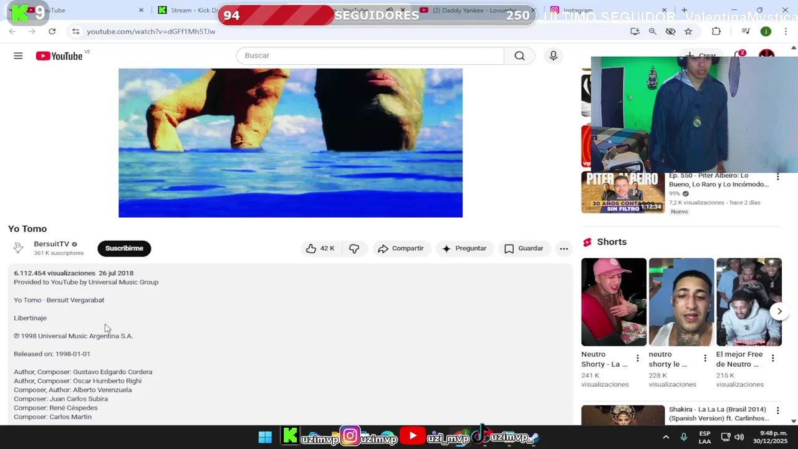Open Shakira - La La La thumbnail

click(623, 415)
